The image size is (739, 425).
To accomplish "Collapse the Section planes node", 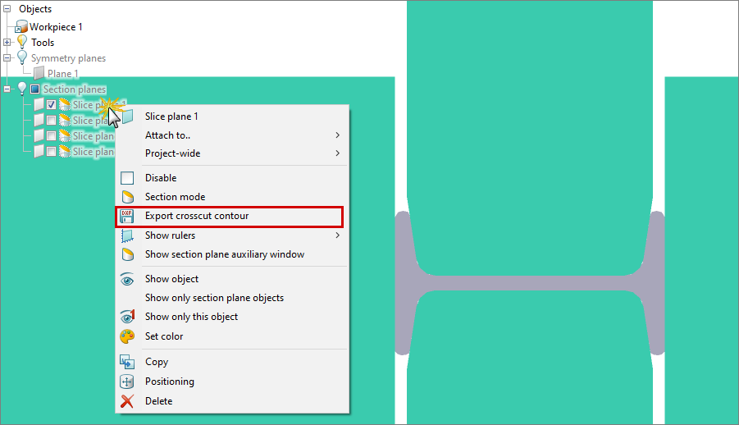I will 7,89.
